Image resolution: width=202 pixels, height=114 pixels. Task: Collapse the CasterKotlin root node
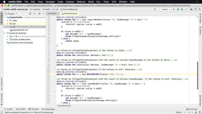point(5,17)
